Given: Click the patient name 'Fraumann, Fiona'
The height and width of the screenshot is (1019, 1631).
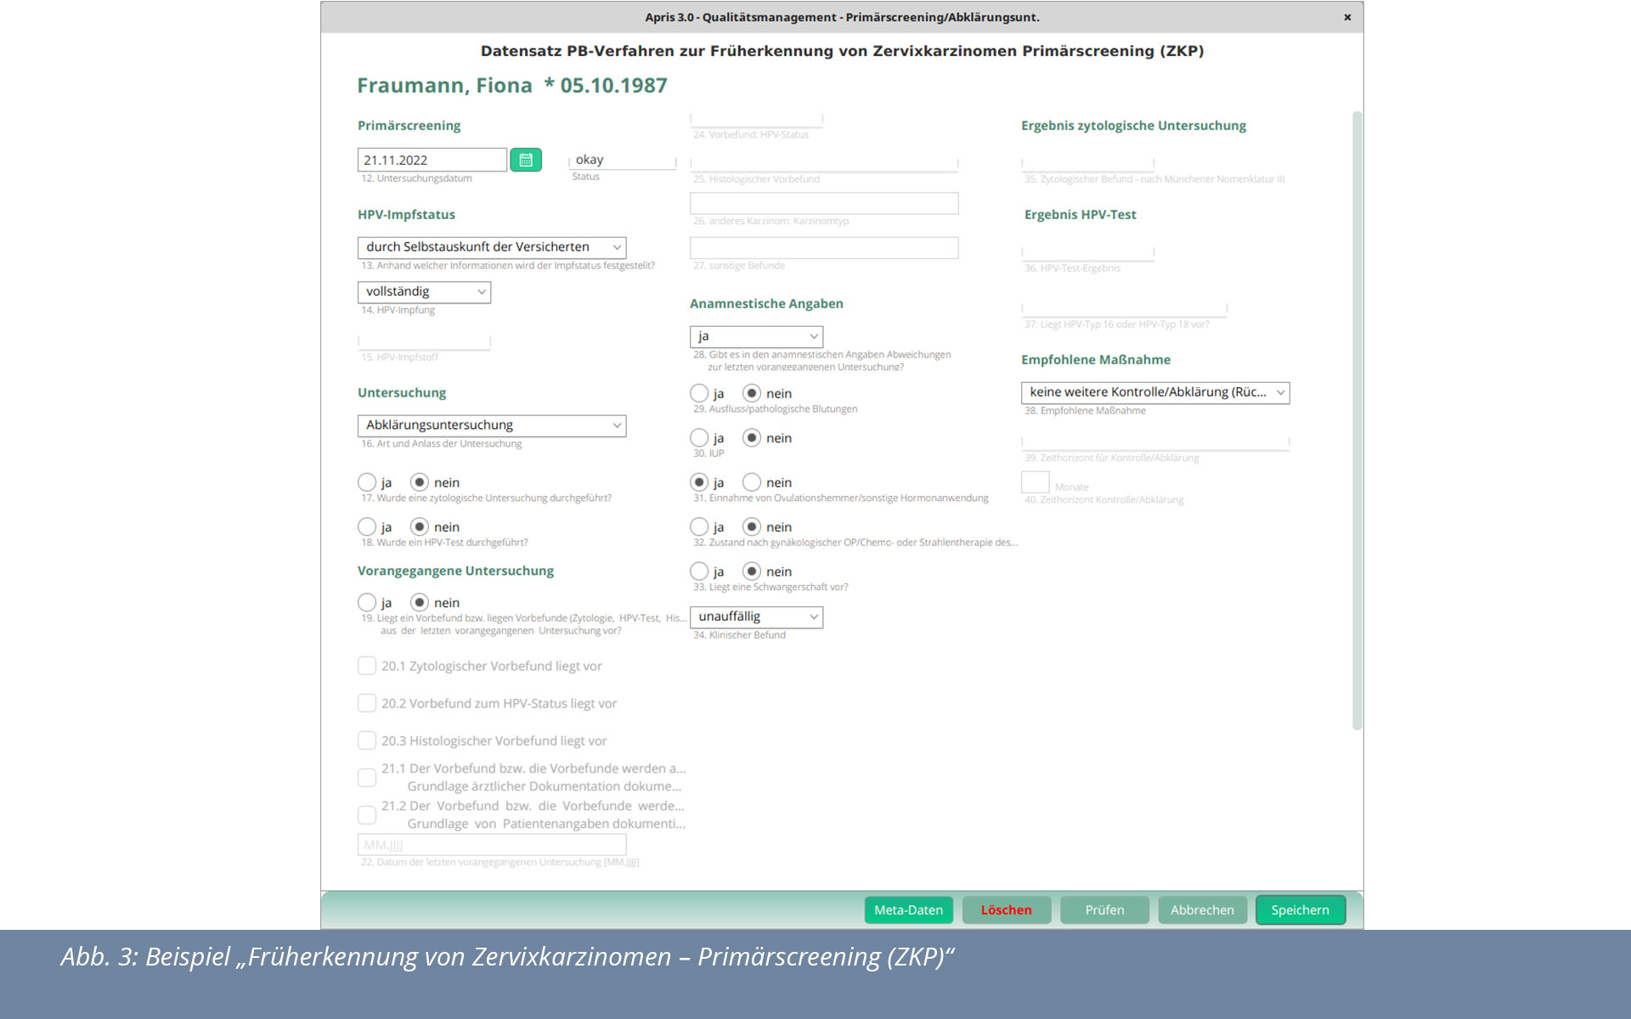Looking at the screenshot, I should click(x=444, y=86).
